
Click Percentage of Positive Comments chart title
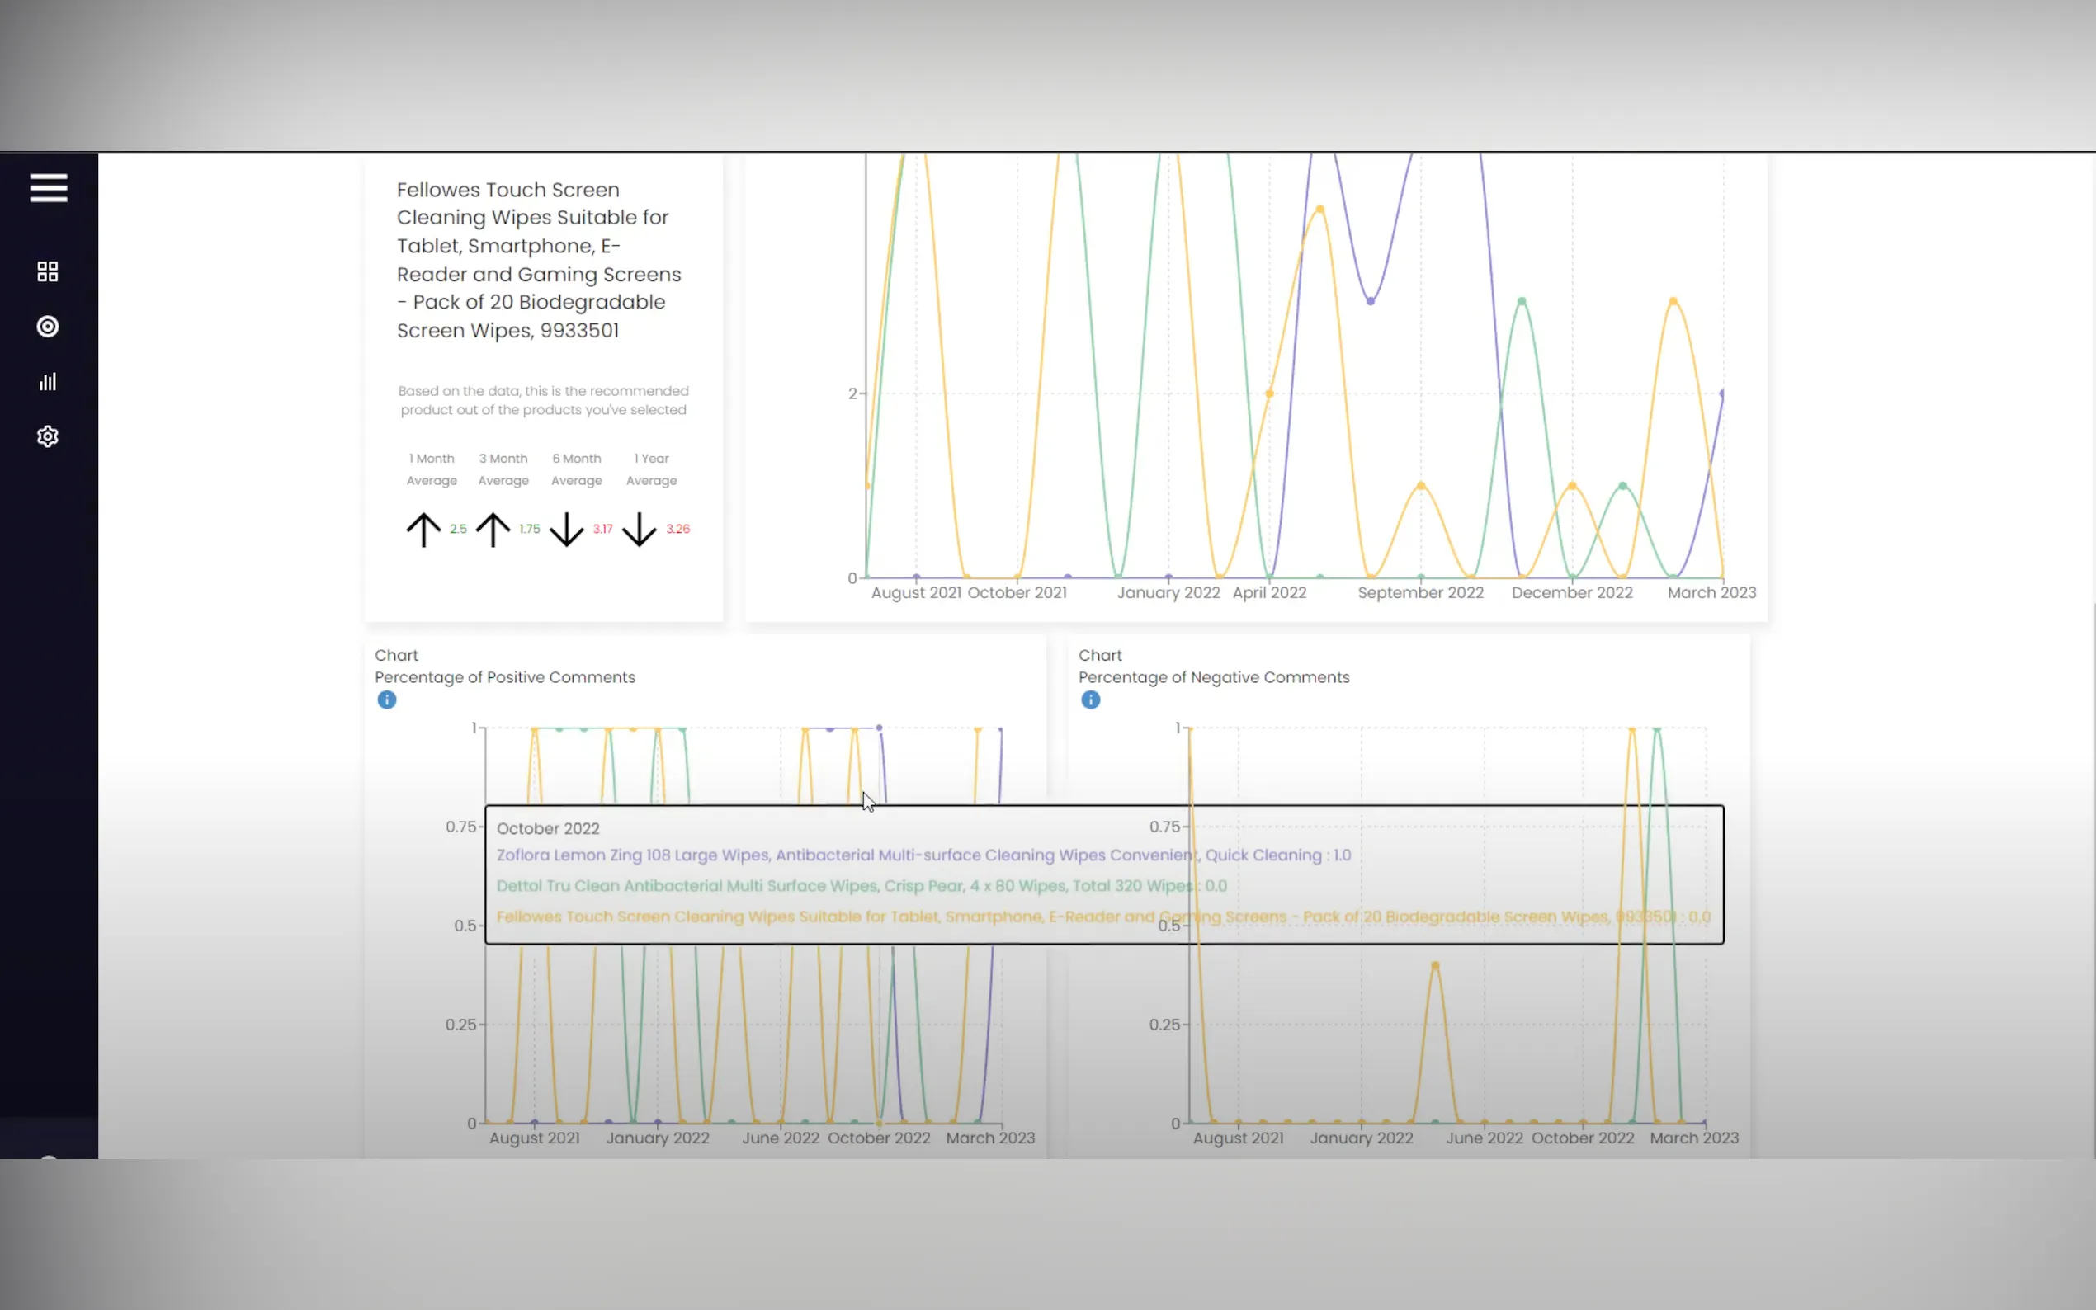pos(504,677)
